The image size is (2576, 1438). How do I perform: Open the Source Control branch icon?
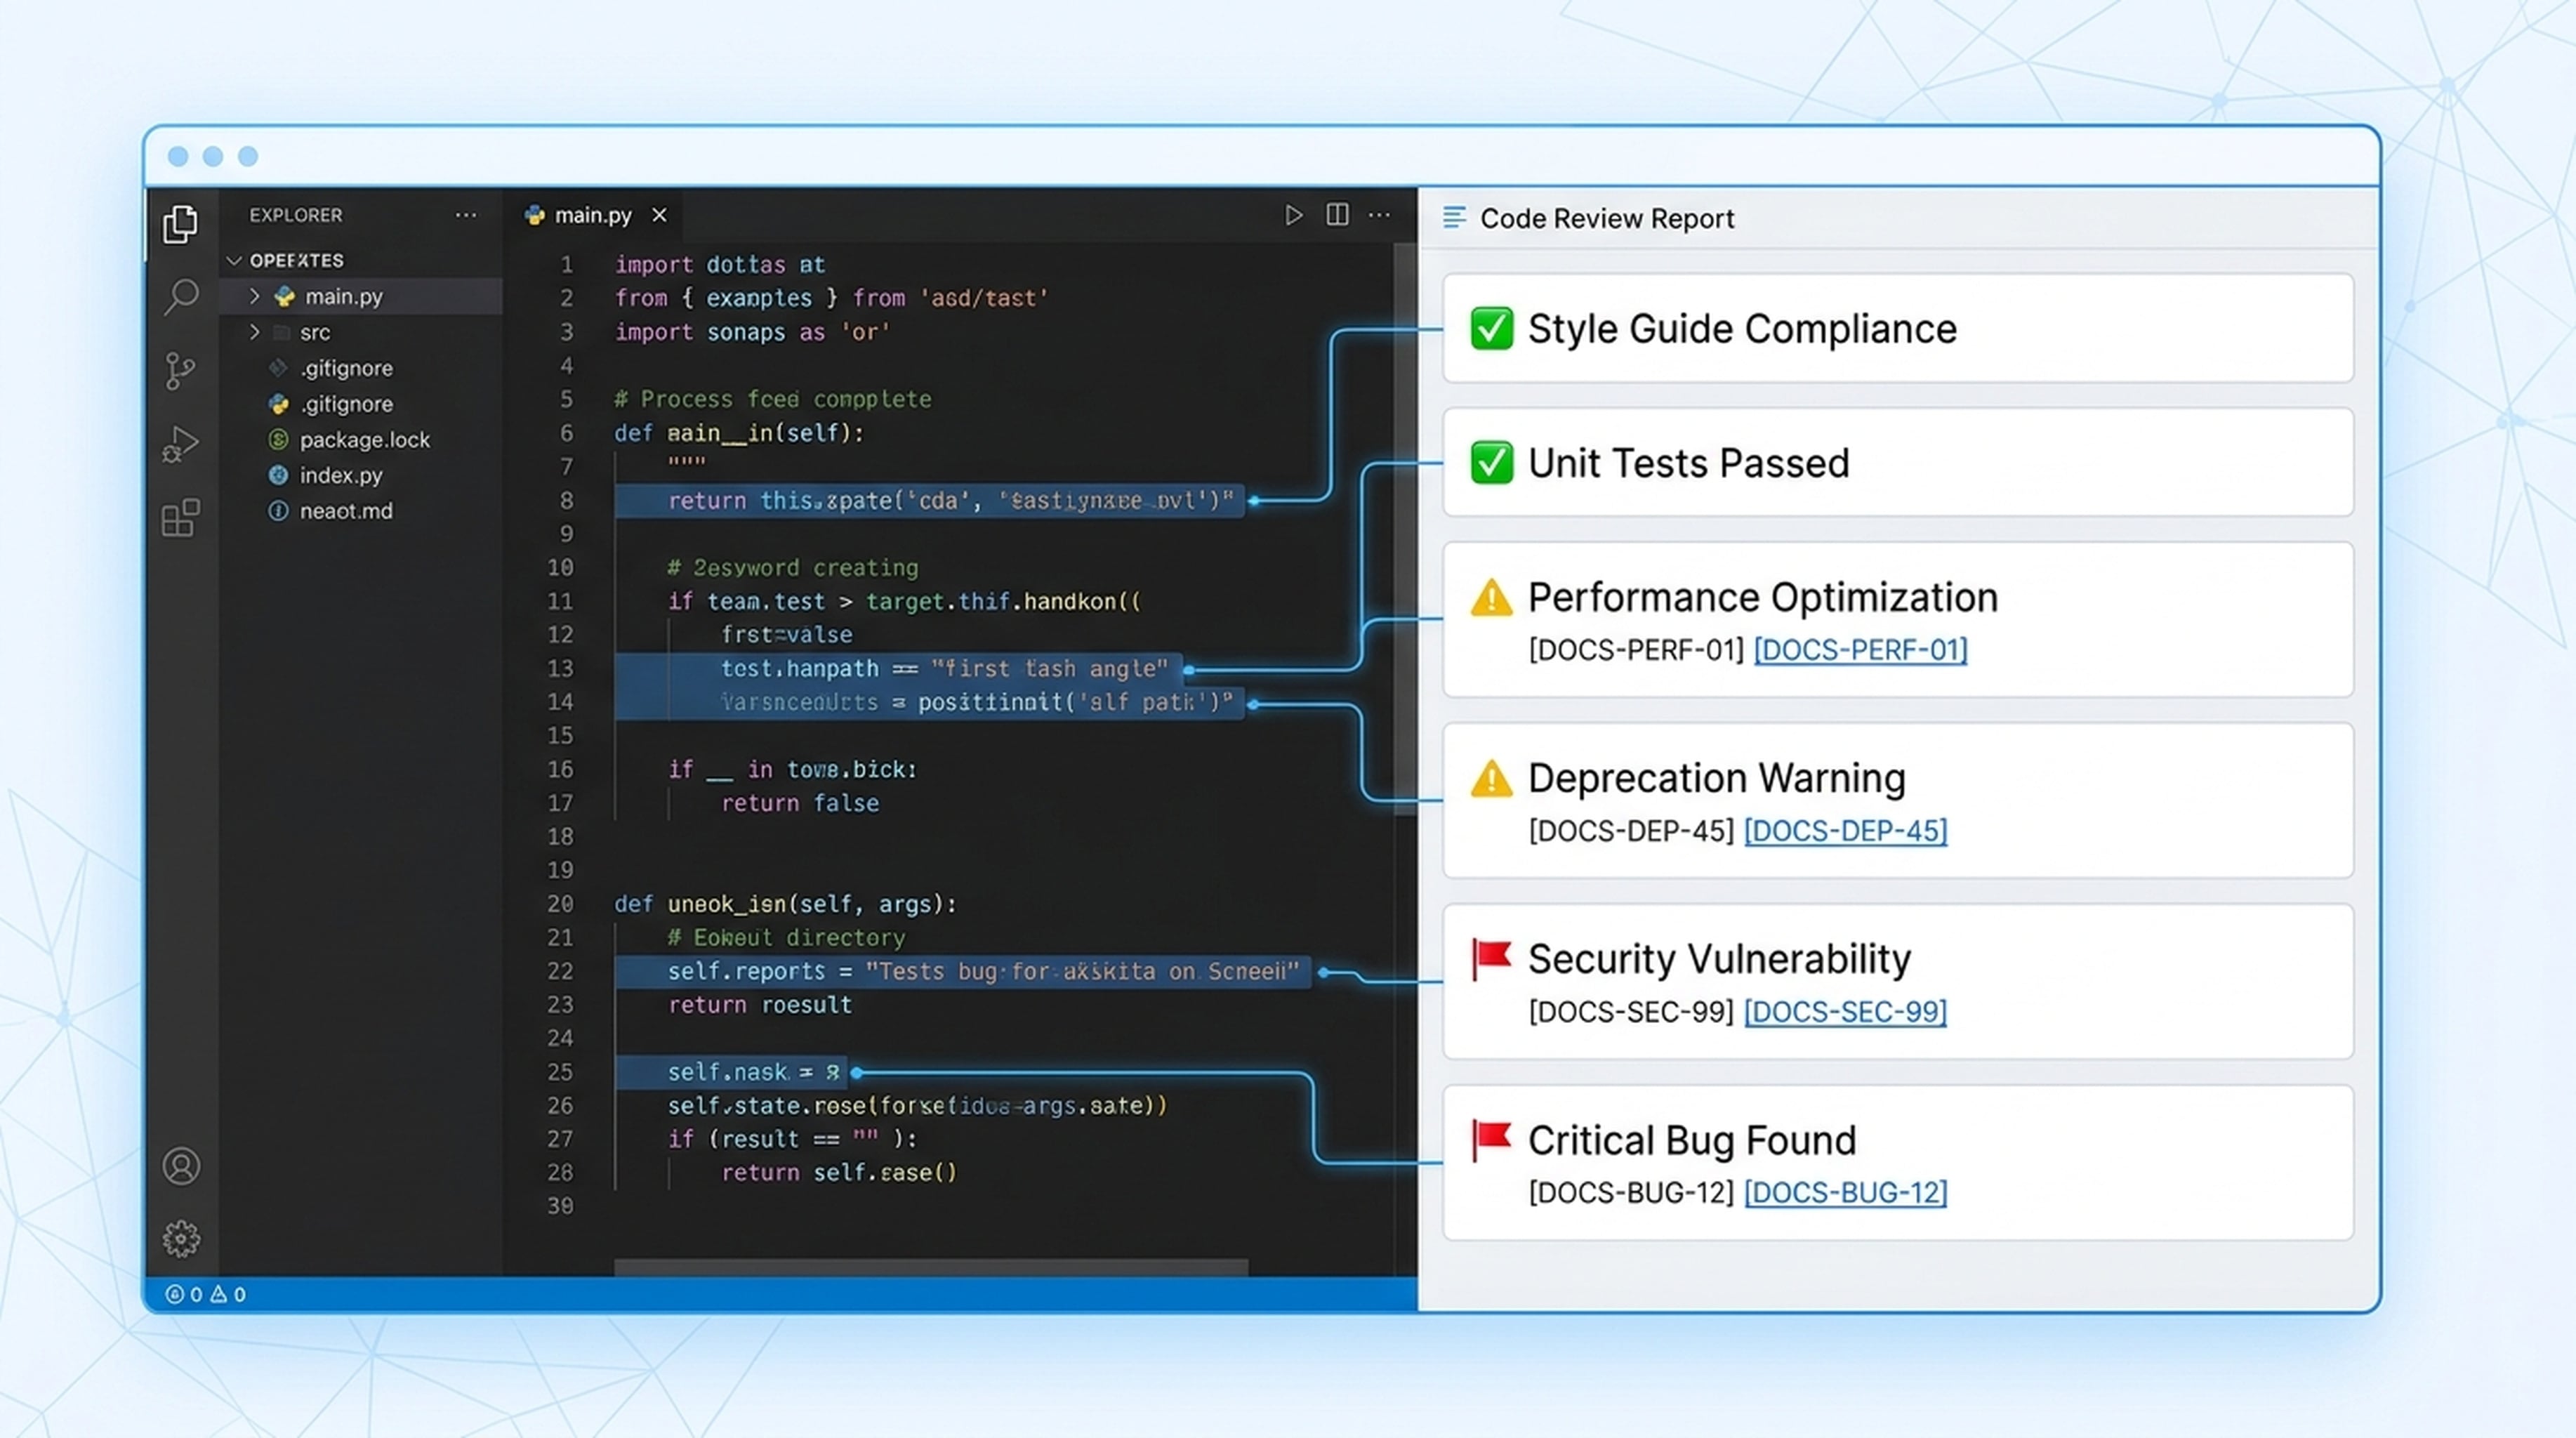point(180,370)
